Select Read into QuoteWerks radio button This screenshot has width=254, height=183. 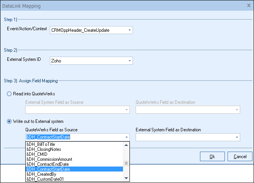[9, 94]
